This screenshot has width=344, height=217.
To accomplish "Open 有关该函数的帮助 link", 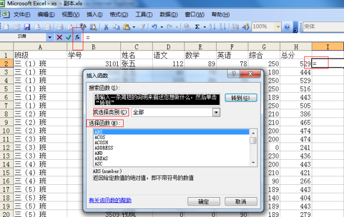I will click(110, 200).
